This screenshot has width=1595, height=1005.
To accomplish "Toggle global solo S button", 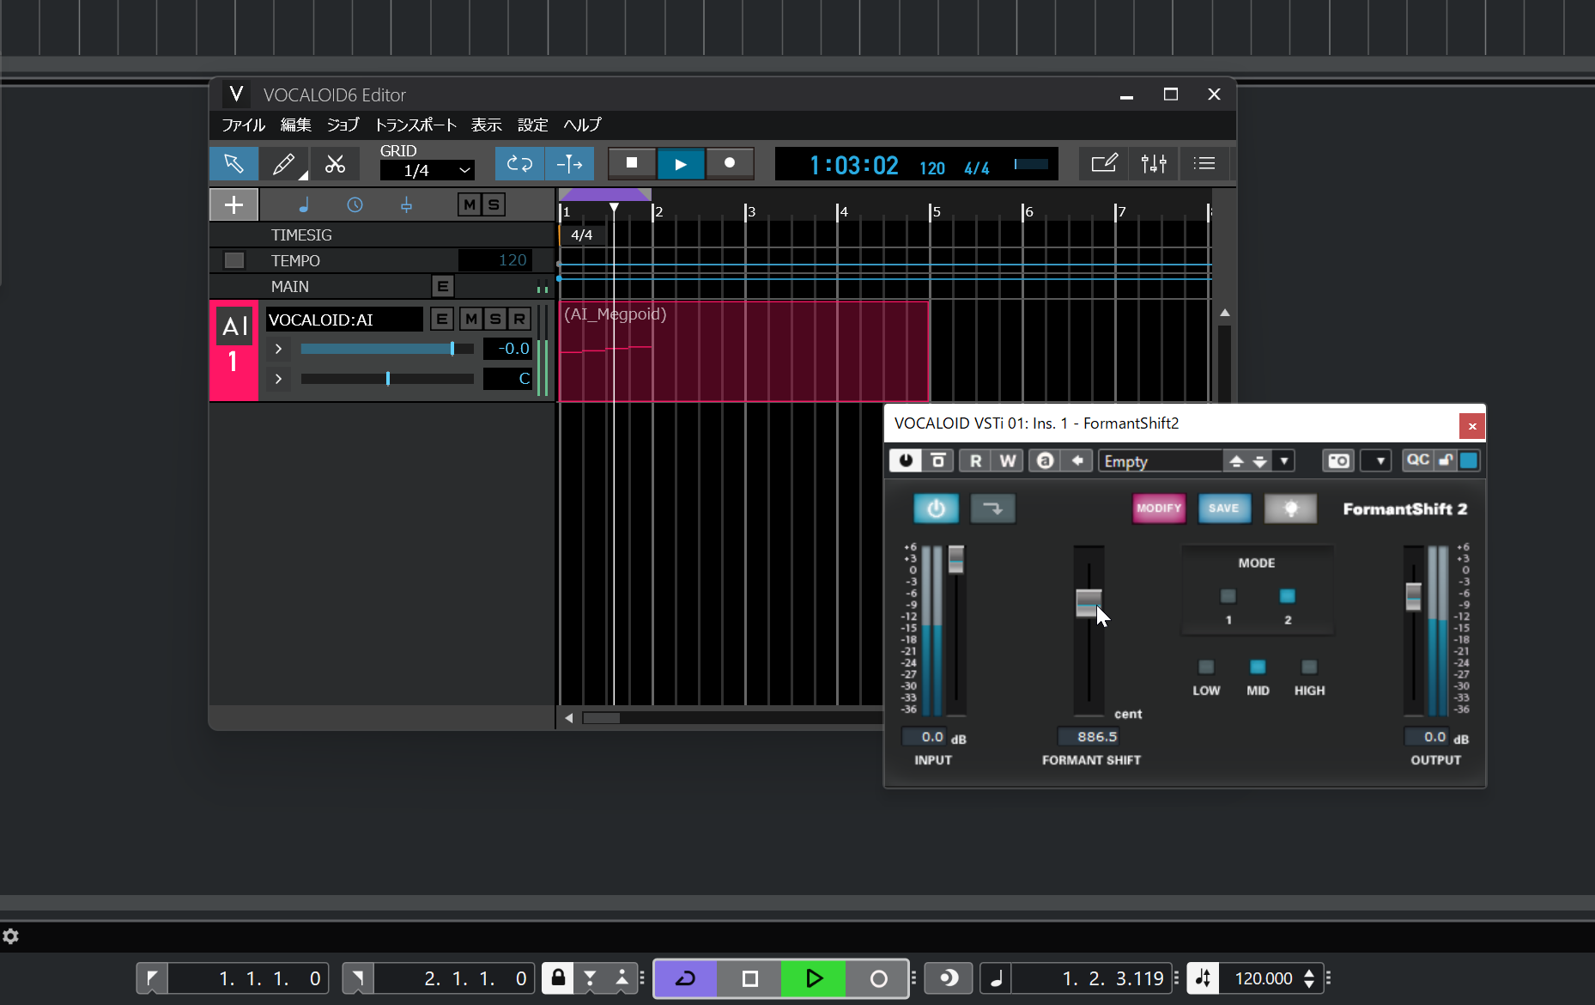I will point(494,204).
